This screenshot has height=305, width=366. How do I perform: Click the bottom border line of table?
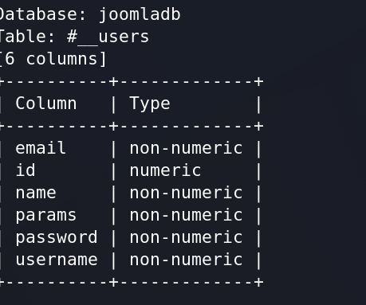pos(132,282)
